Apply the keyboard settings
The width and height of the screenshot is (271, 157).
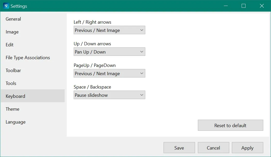pos(248,148)
